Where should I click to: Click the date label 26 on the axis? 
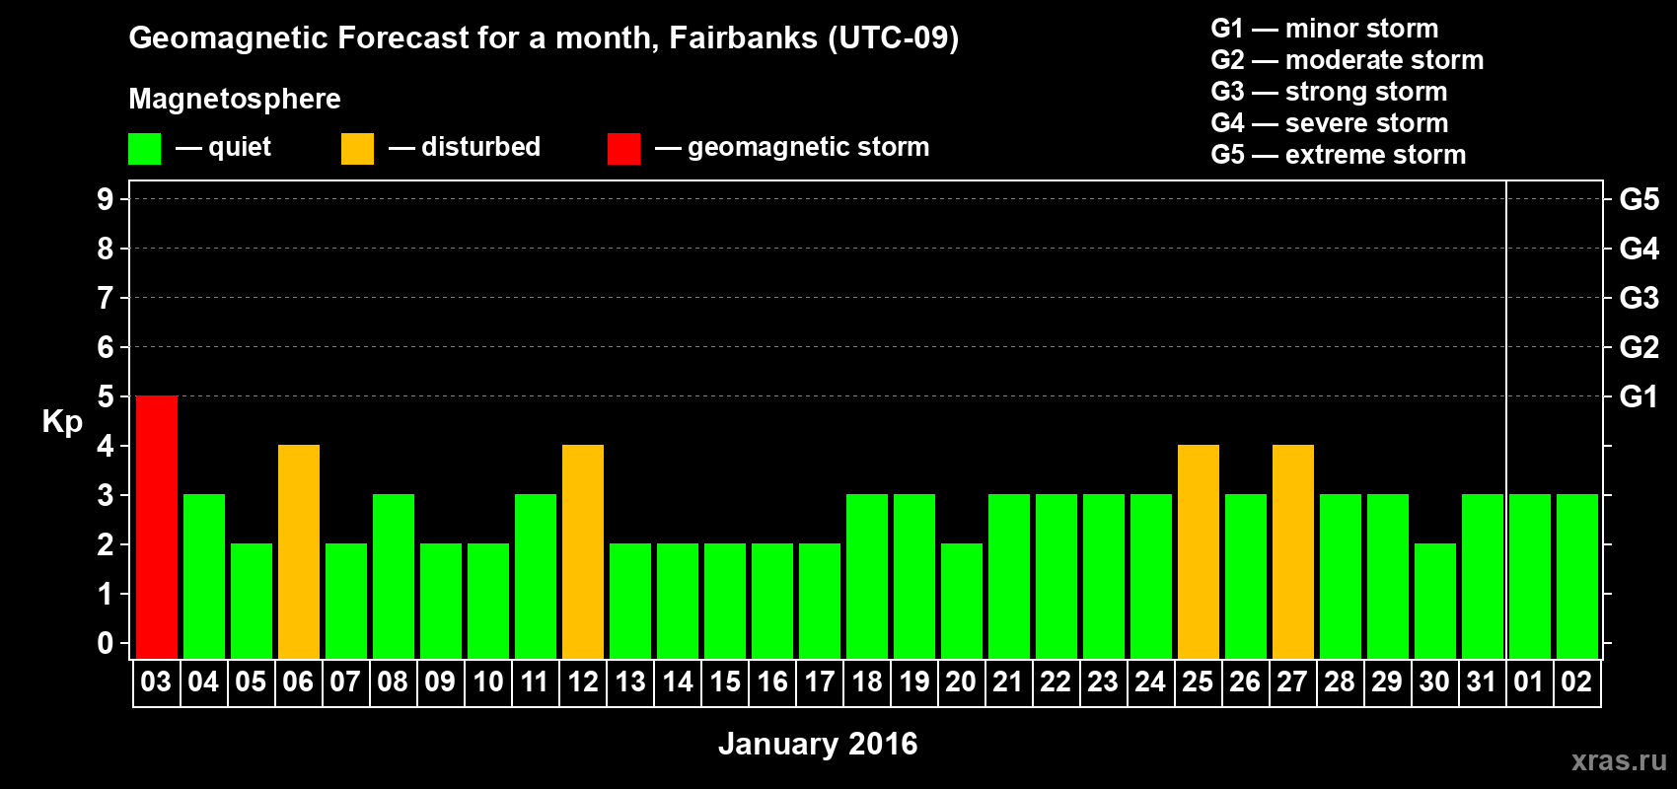(1245, 681)
